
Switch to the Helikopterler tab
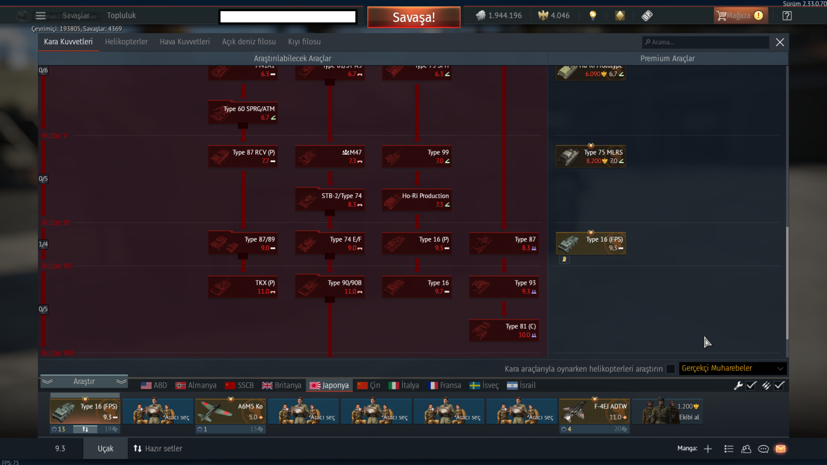[126, 42]
